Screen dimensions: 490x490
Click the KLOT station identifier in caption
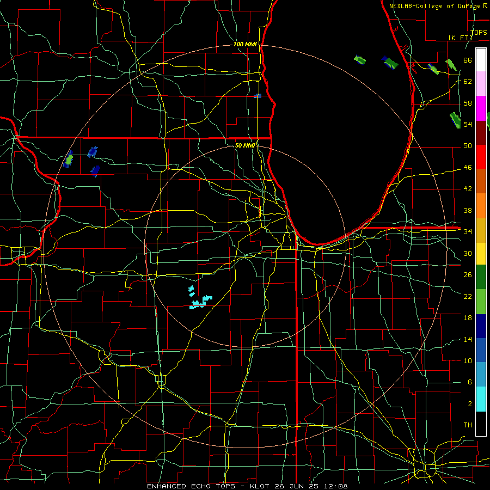261,486
